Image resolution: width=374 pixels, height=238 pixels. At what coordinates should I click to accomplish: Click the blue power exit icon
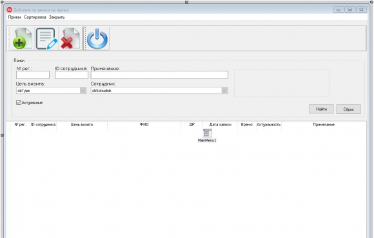pyautogui.click(x=97, y=39)
